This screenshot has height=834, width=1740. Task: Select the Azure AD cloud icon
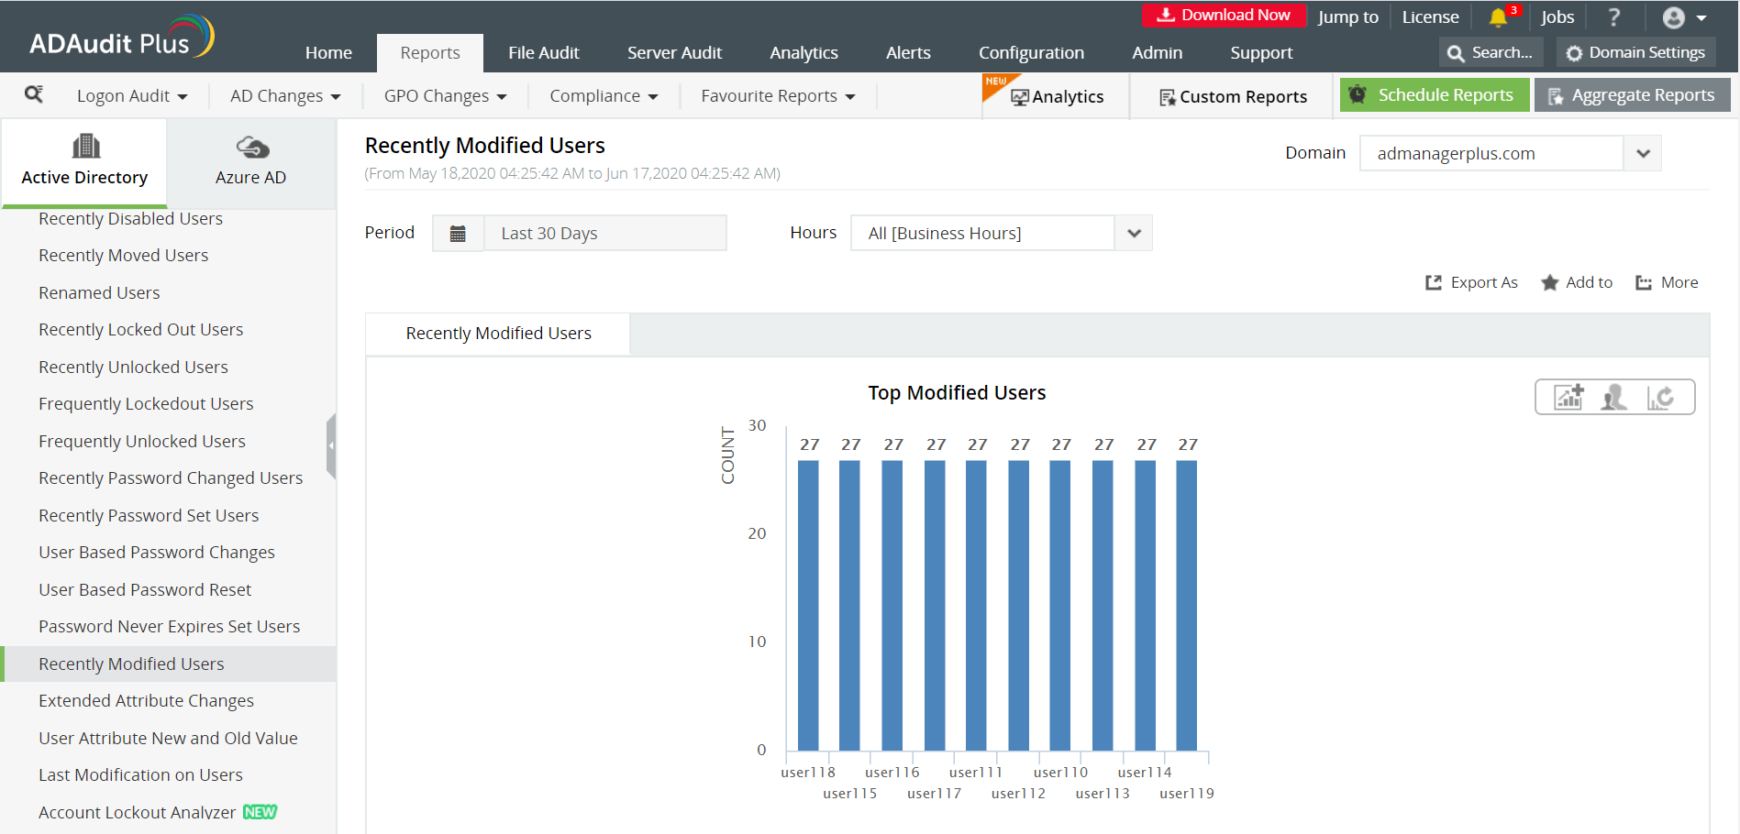pos(252,147)
